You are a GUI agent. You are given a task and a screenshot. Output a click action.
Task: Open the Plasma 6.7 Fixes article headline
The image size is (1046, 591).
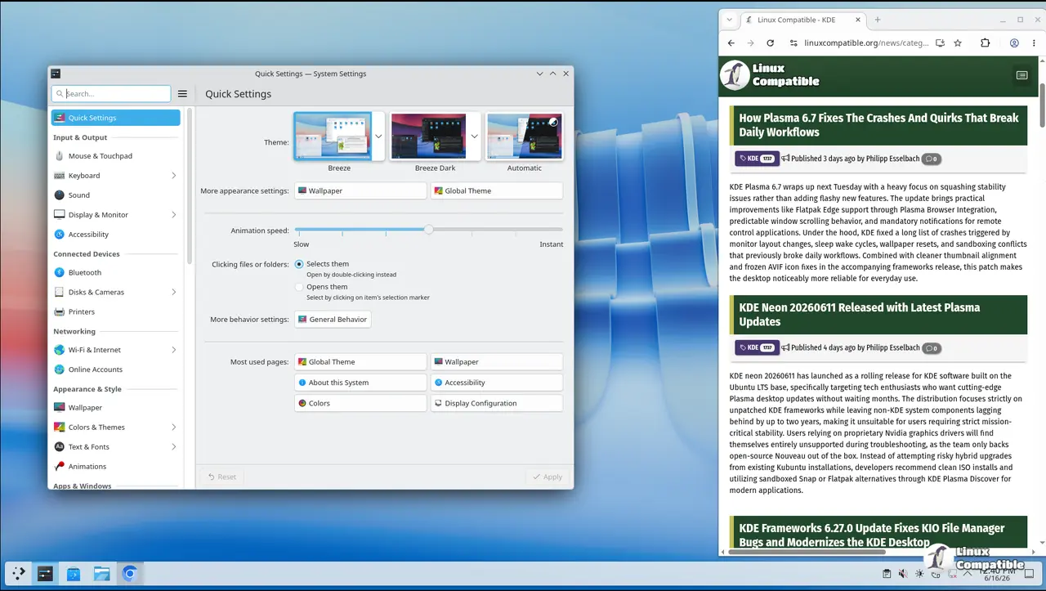[x=878, y=125]
